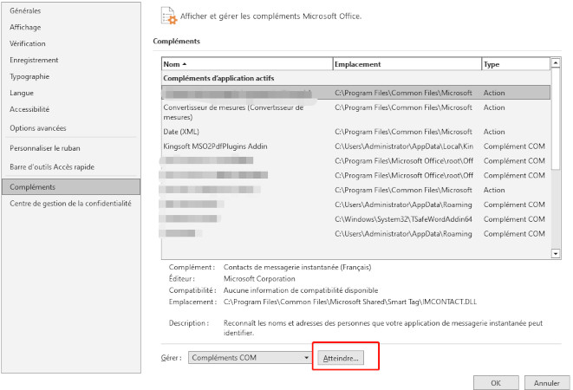
Task: Click the list's scroll down arrow
Action: coord(556,253)
